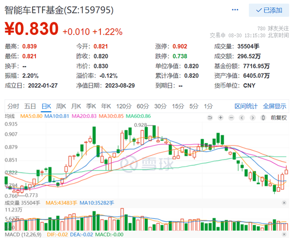Click the 资产净值 value 6405.07万
297x238 pixels.
tap(256, 76)
